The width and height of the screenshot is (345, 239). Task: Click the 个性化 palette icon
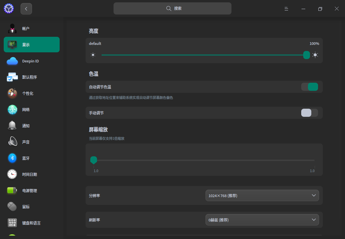point(12,93)
